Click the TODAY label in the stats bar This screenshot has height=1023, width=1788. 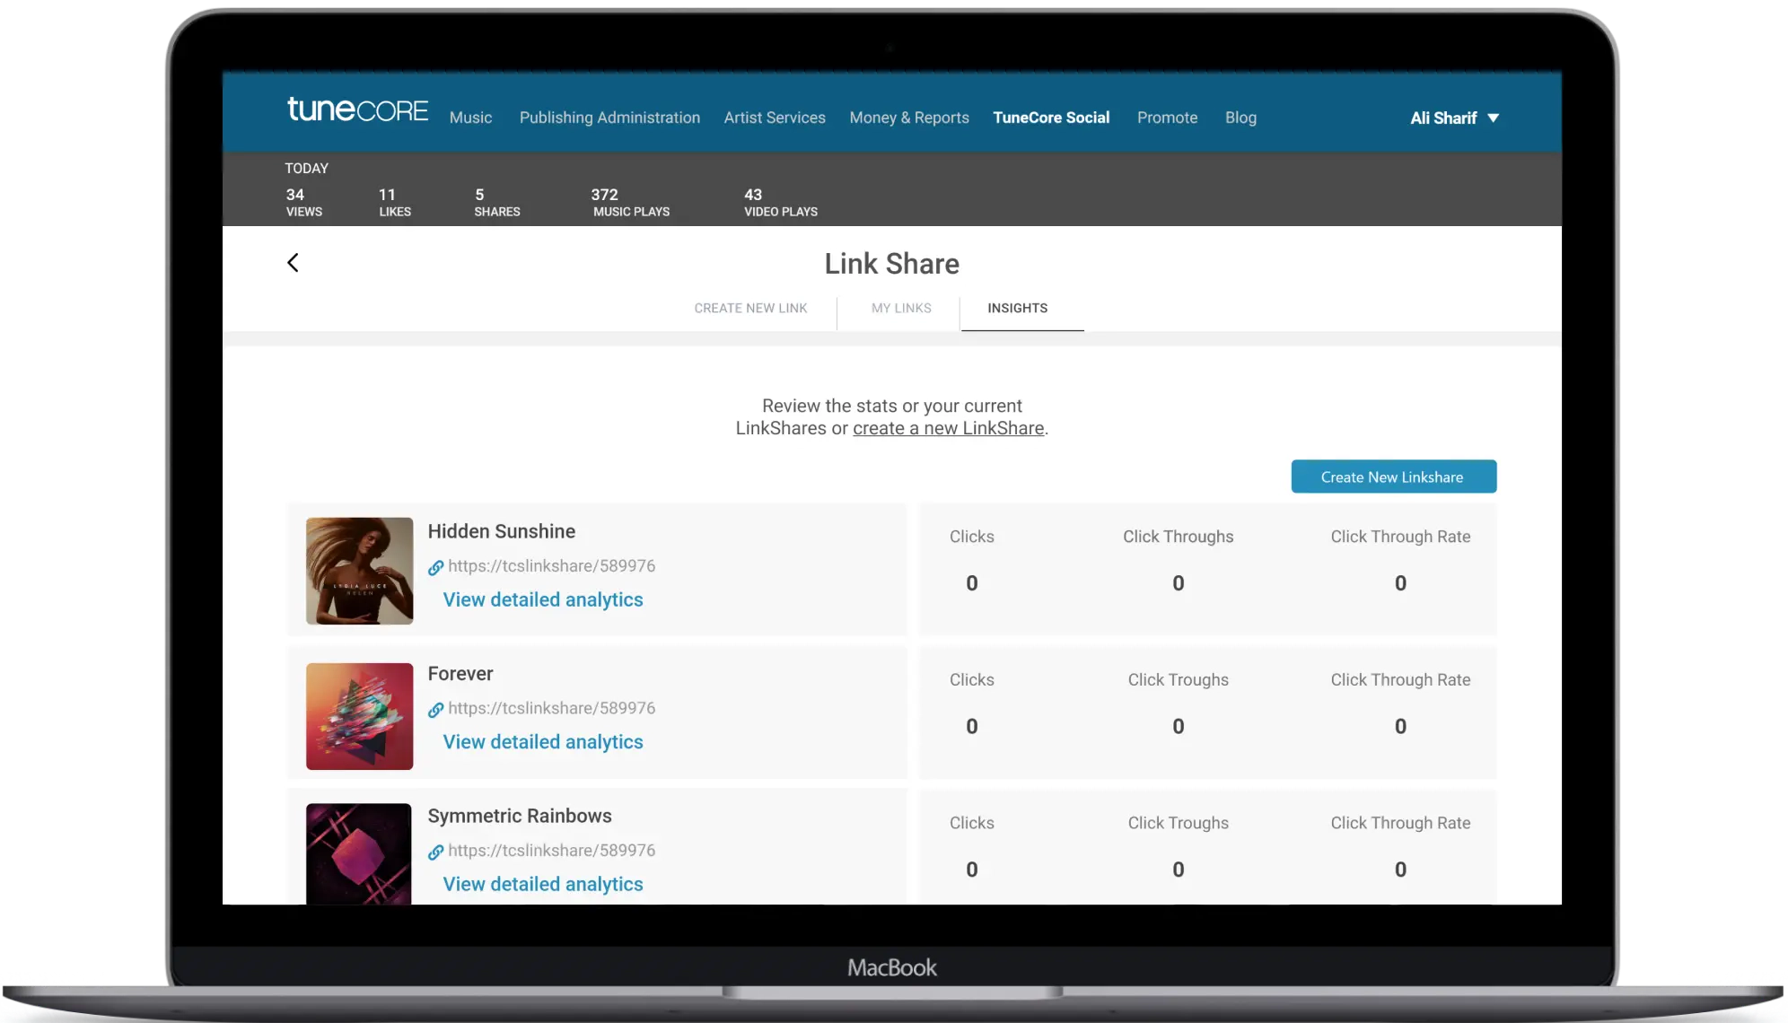[x=307, y=169]
